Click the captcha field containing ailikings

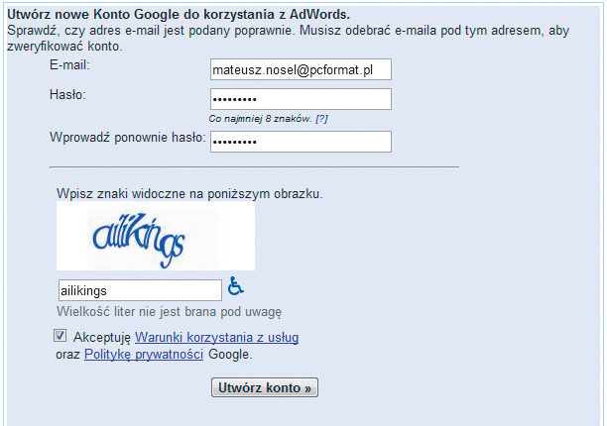tap(139, 290)
